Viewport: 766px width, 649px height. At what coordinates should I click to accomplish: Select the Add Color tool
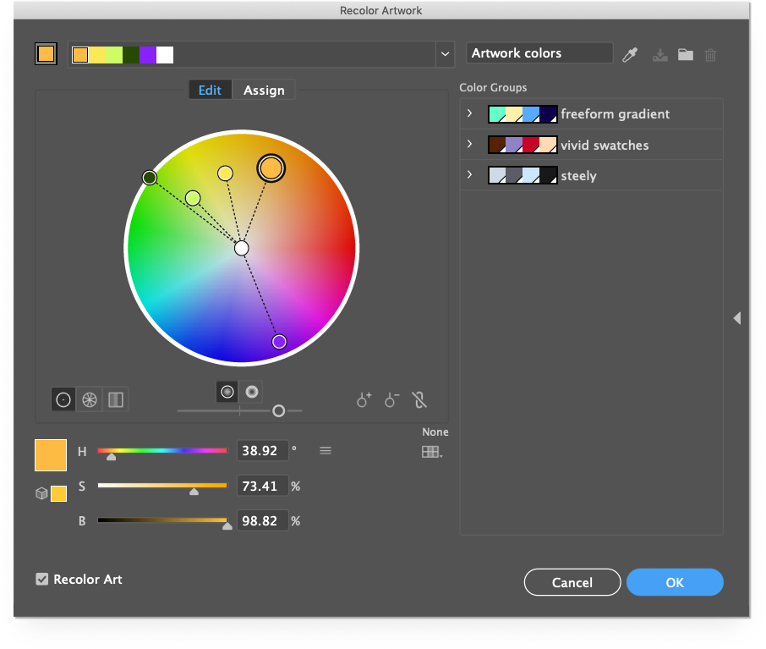point(364,399)
